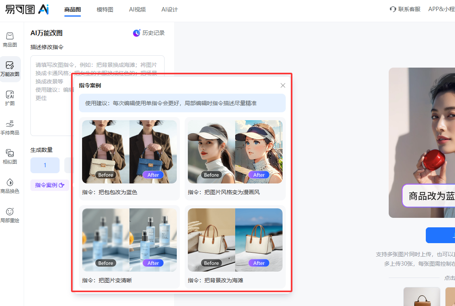Image resolution: width=455 pixels, height=306 pixels.
Task: Switch to the 模特图 tab
Action: pyautogui.click(x=105, y=9)
